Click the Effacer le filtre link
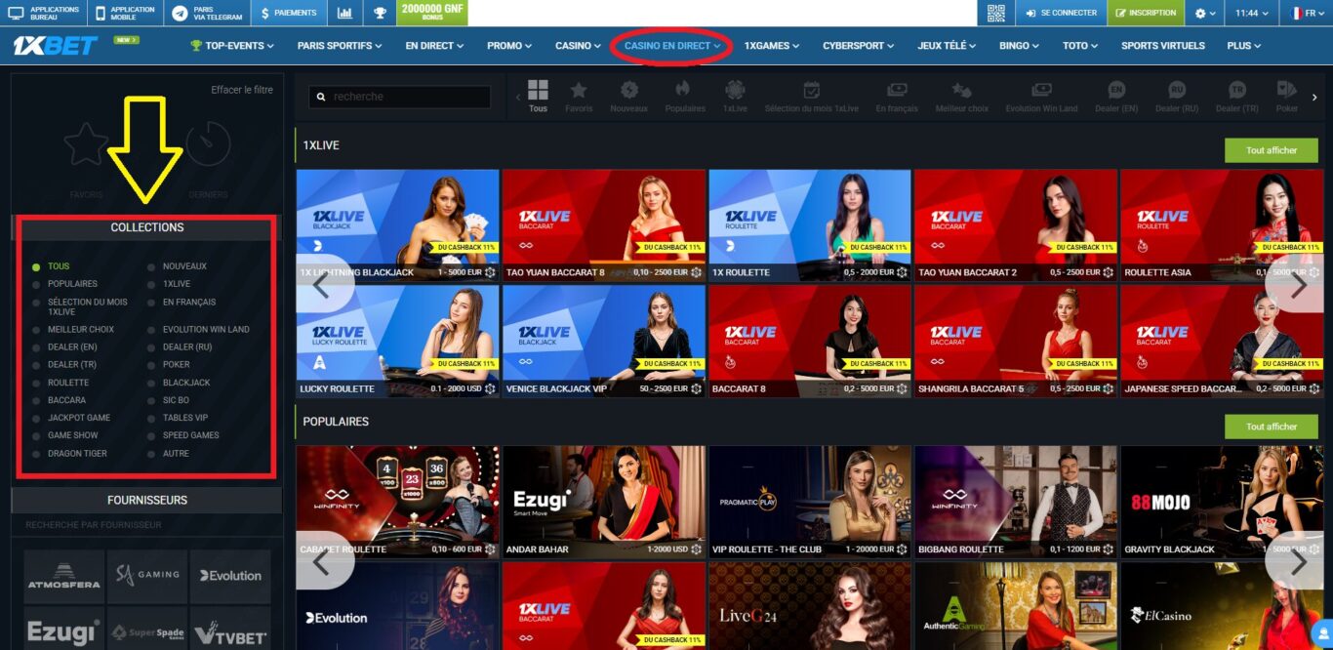This screenshot has width=1333, height=650. [242, 90]
